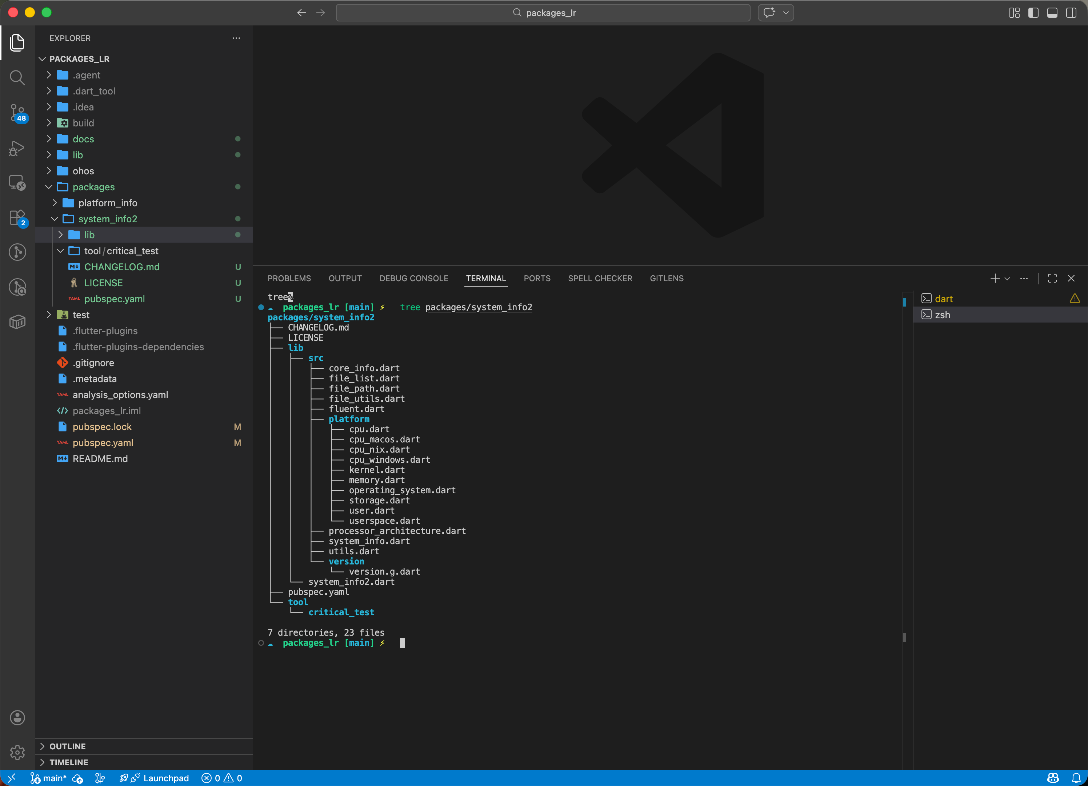Open the Run and Debug view

tap(17, 148)
